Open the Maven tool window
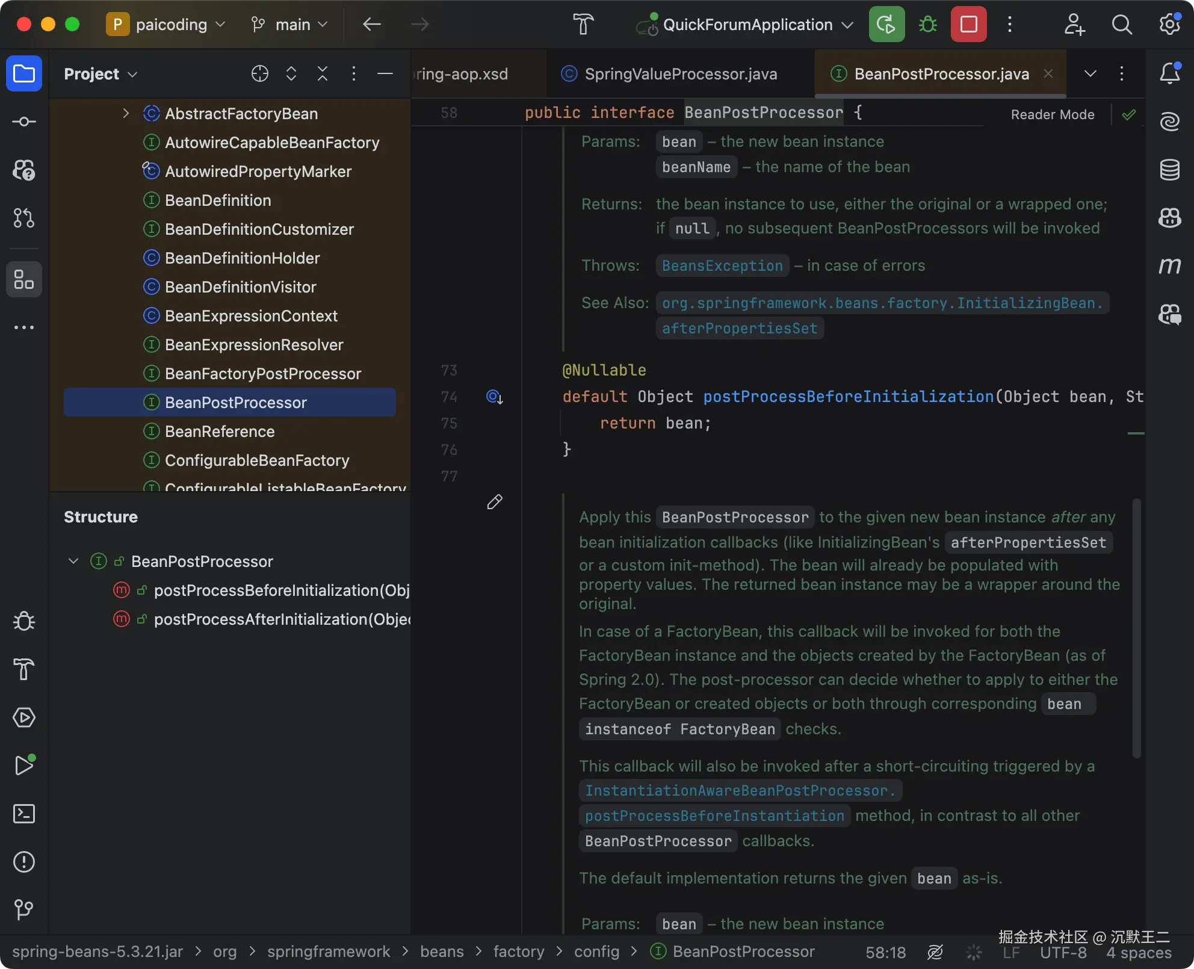The image size is (1194, 969). (1170, 265)
